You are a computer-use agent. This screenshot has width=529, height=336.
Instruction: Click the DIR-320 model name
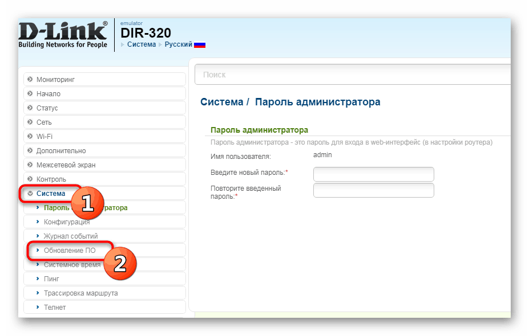[x=146, y=33]
